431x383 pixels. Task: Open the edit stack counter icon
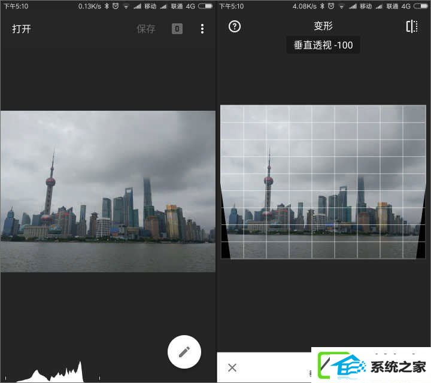(177, 29)
